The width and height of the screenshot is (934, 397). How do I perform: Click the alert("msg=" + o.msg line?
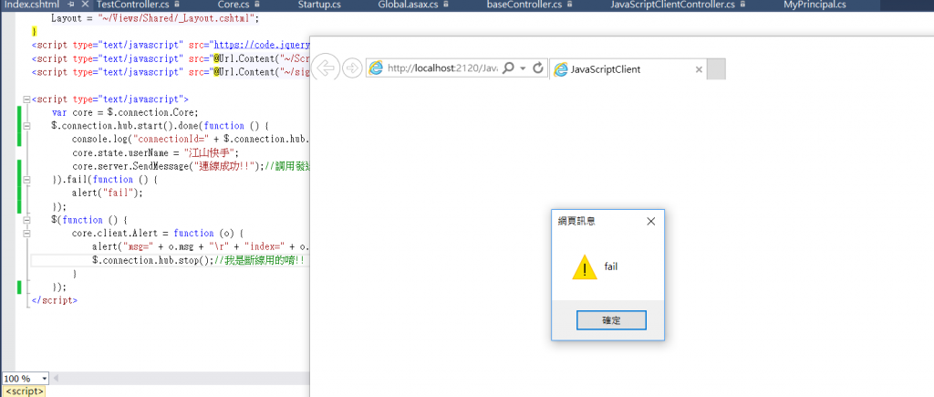[201, 246]
